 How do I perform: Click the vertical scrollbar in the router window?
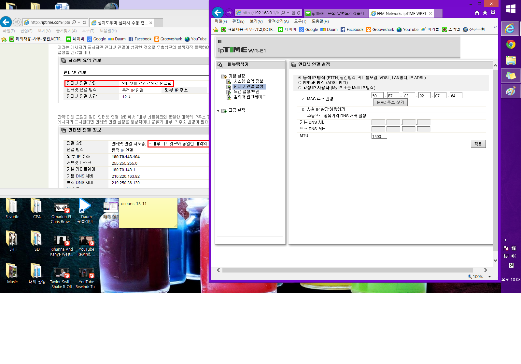(x=495, y=160)
